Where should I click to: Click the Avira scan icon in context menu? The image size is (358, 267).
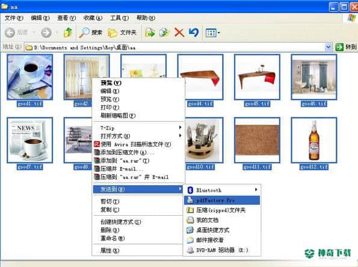[97, 144]
